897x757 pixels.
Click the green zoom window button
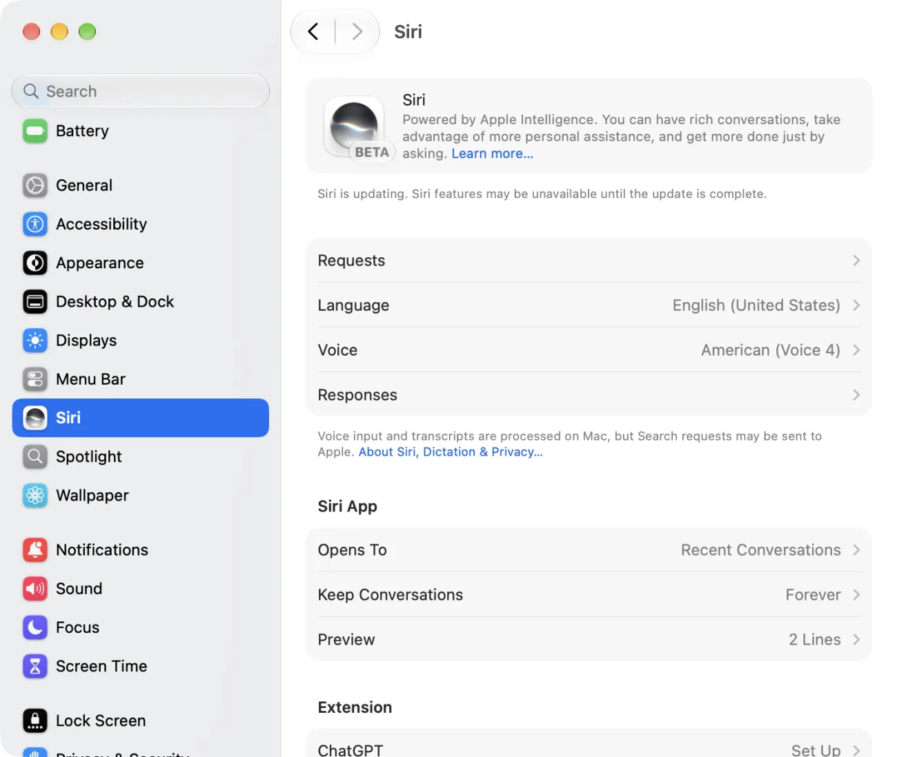pos(87,32)
